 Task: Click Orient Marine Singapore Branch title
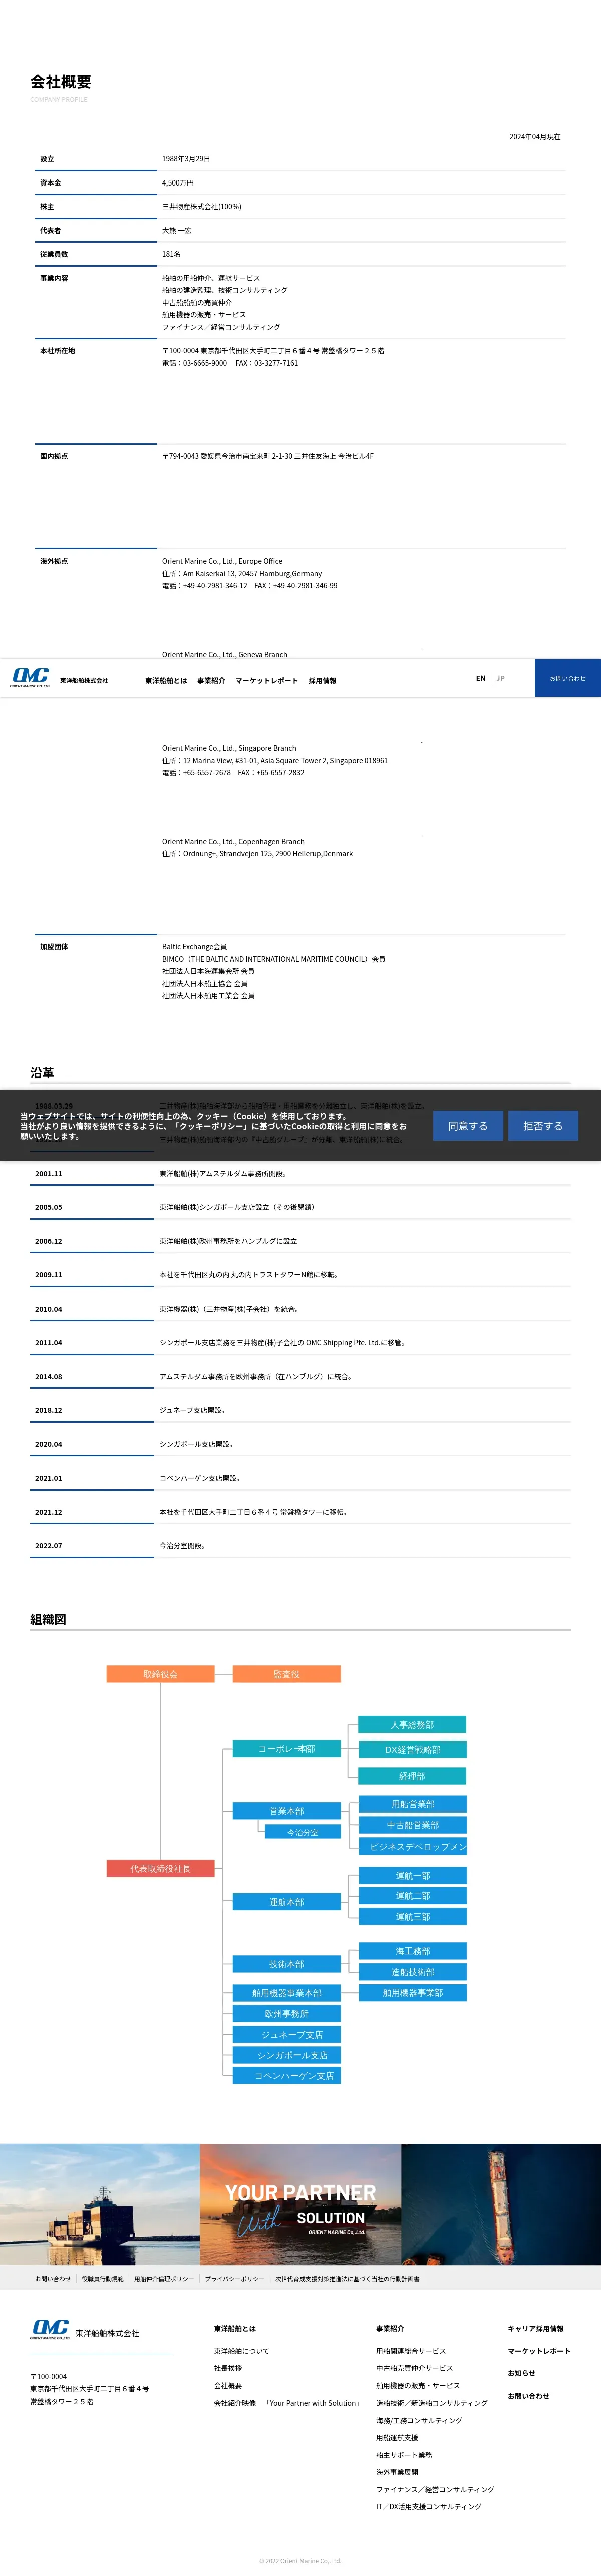tap(229, 748)
